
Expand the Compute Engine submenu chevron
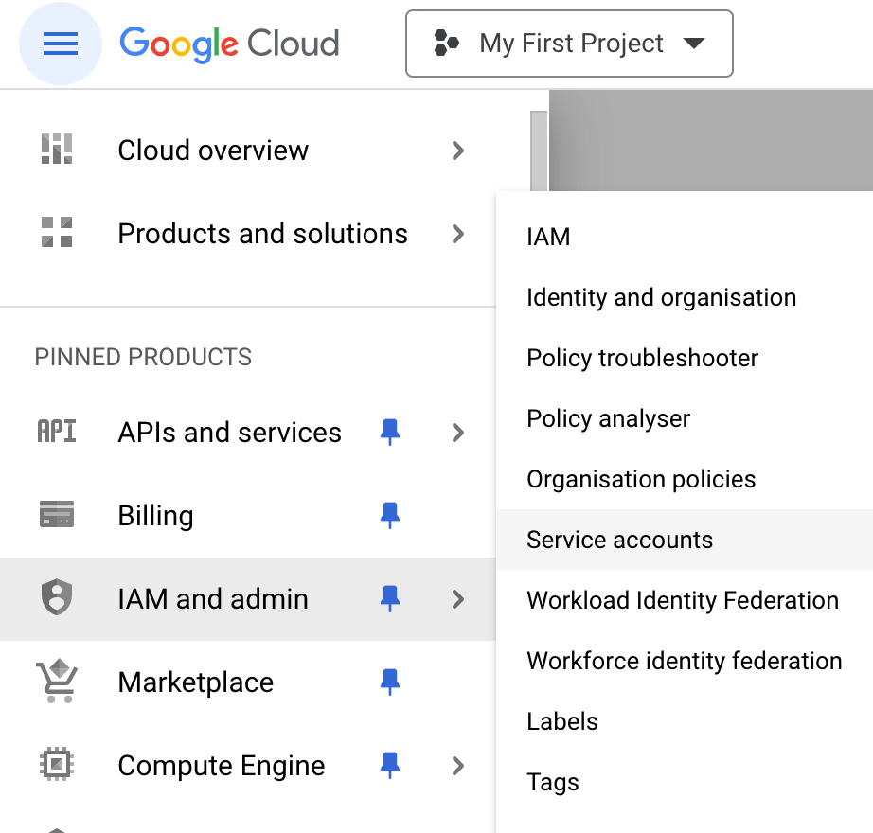click(458, 765)
